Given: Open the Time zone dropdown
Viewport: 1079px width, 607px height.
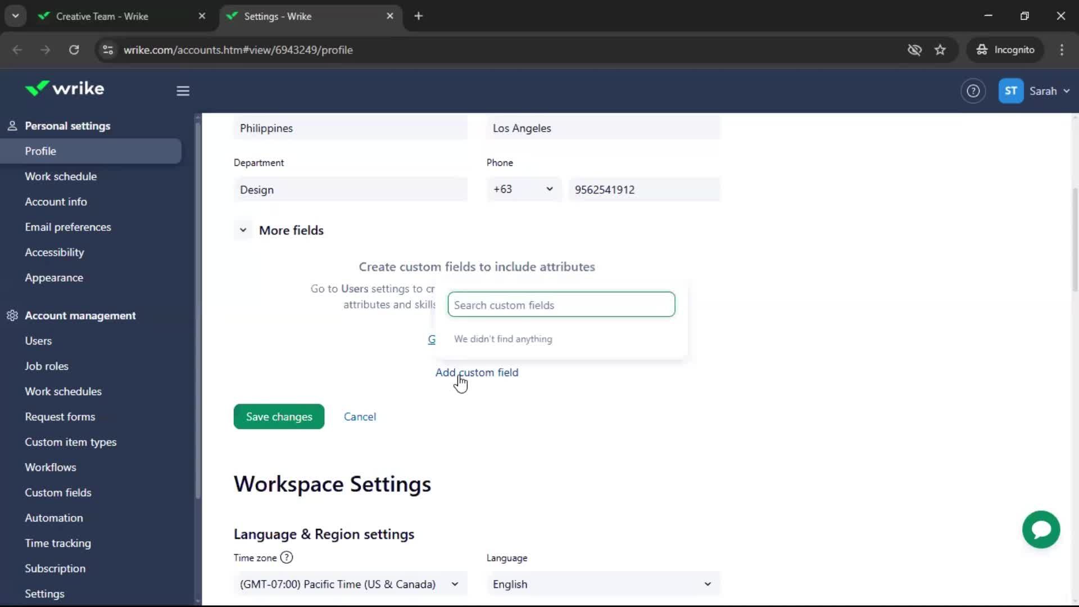Looking at the screenshot, I should click(x=350, y=584).
